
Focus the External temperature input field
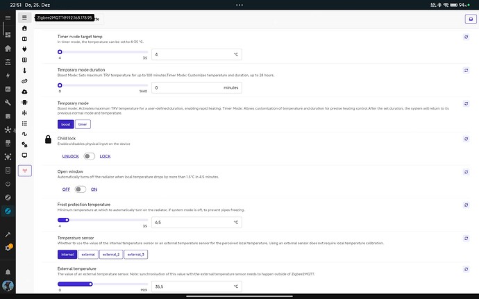(x=196, y=287)
